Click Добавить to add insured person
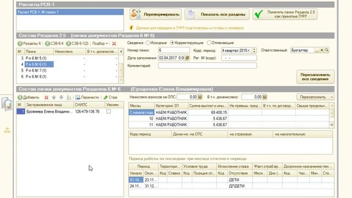The height and width of the screenshot is (198, 352). (x=29, y=97)
